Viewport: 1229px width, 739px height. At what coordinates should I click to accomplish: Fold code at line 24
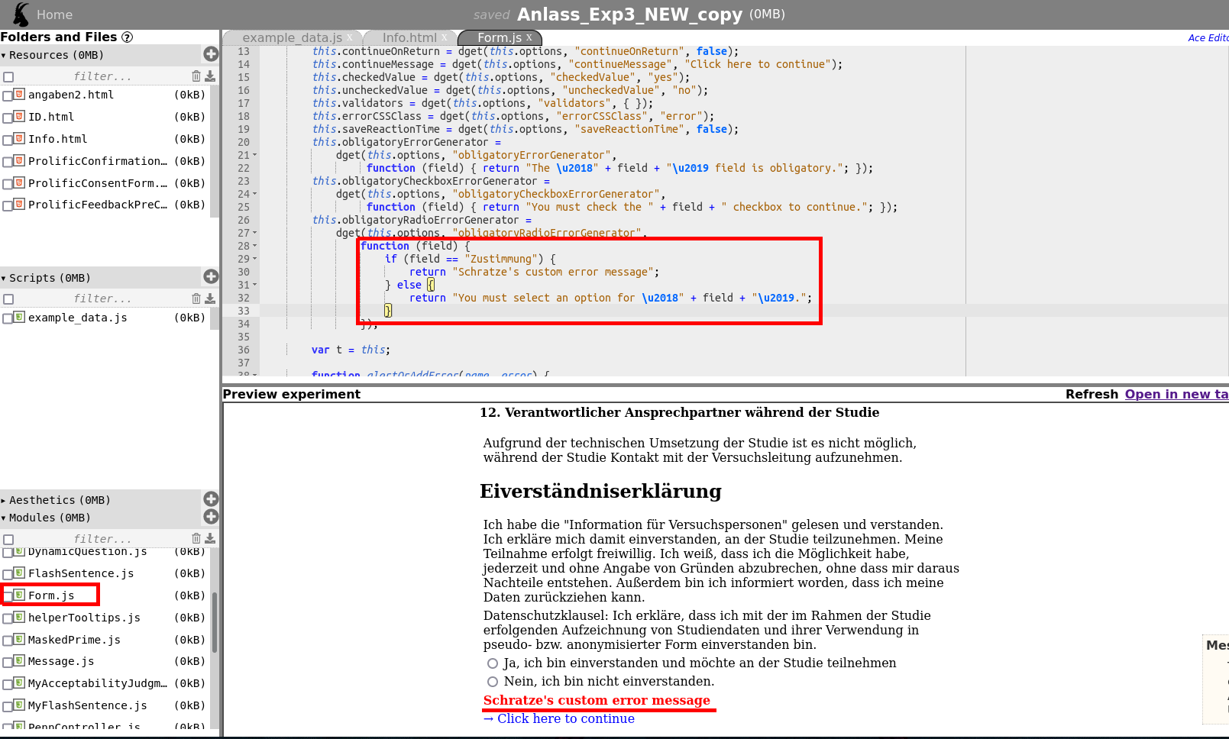tap(255, 194)
